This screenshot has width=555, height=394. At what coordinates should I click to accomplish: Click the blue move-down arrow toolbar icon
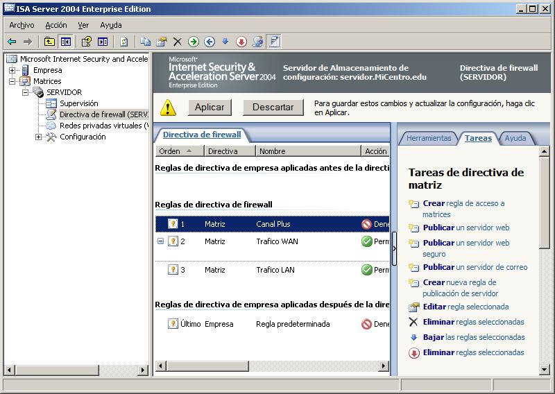point(225,42)
